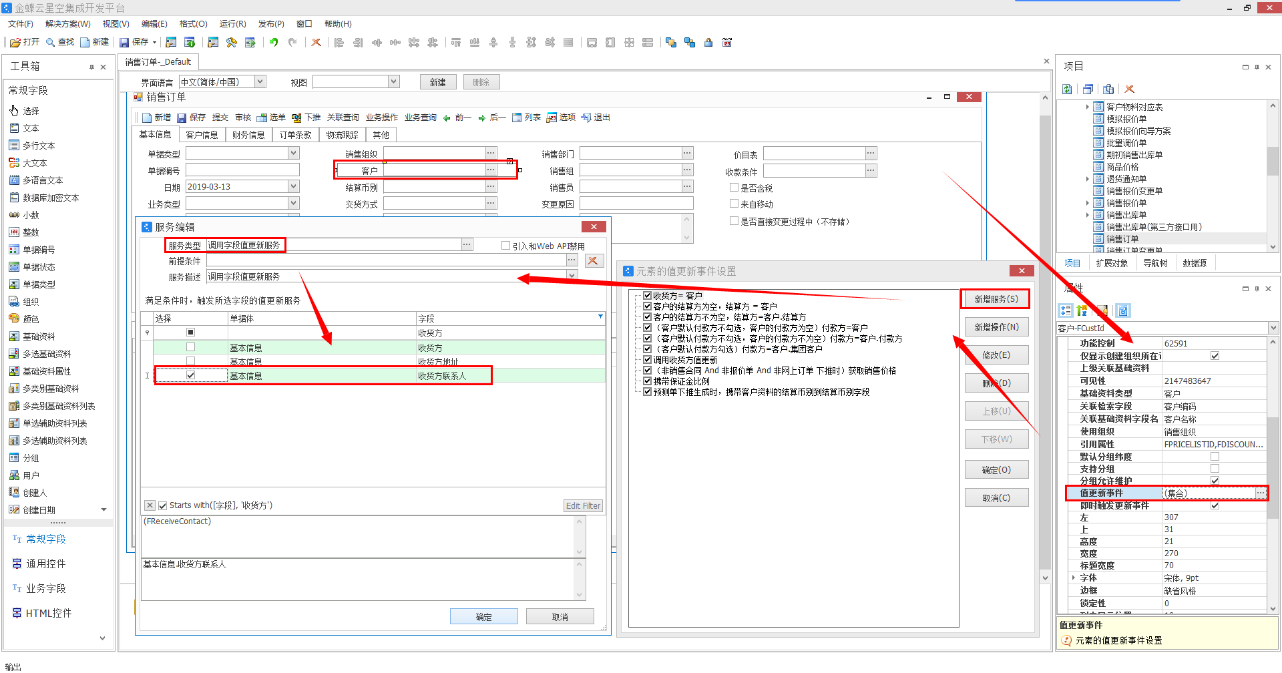Click the 服务类型 ellipsis browse button
1282x673 pixels.
pos(467,245)
